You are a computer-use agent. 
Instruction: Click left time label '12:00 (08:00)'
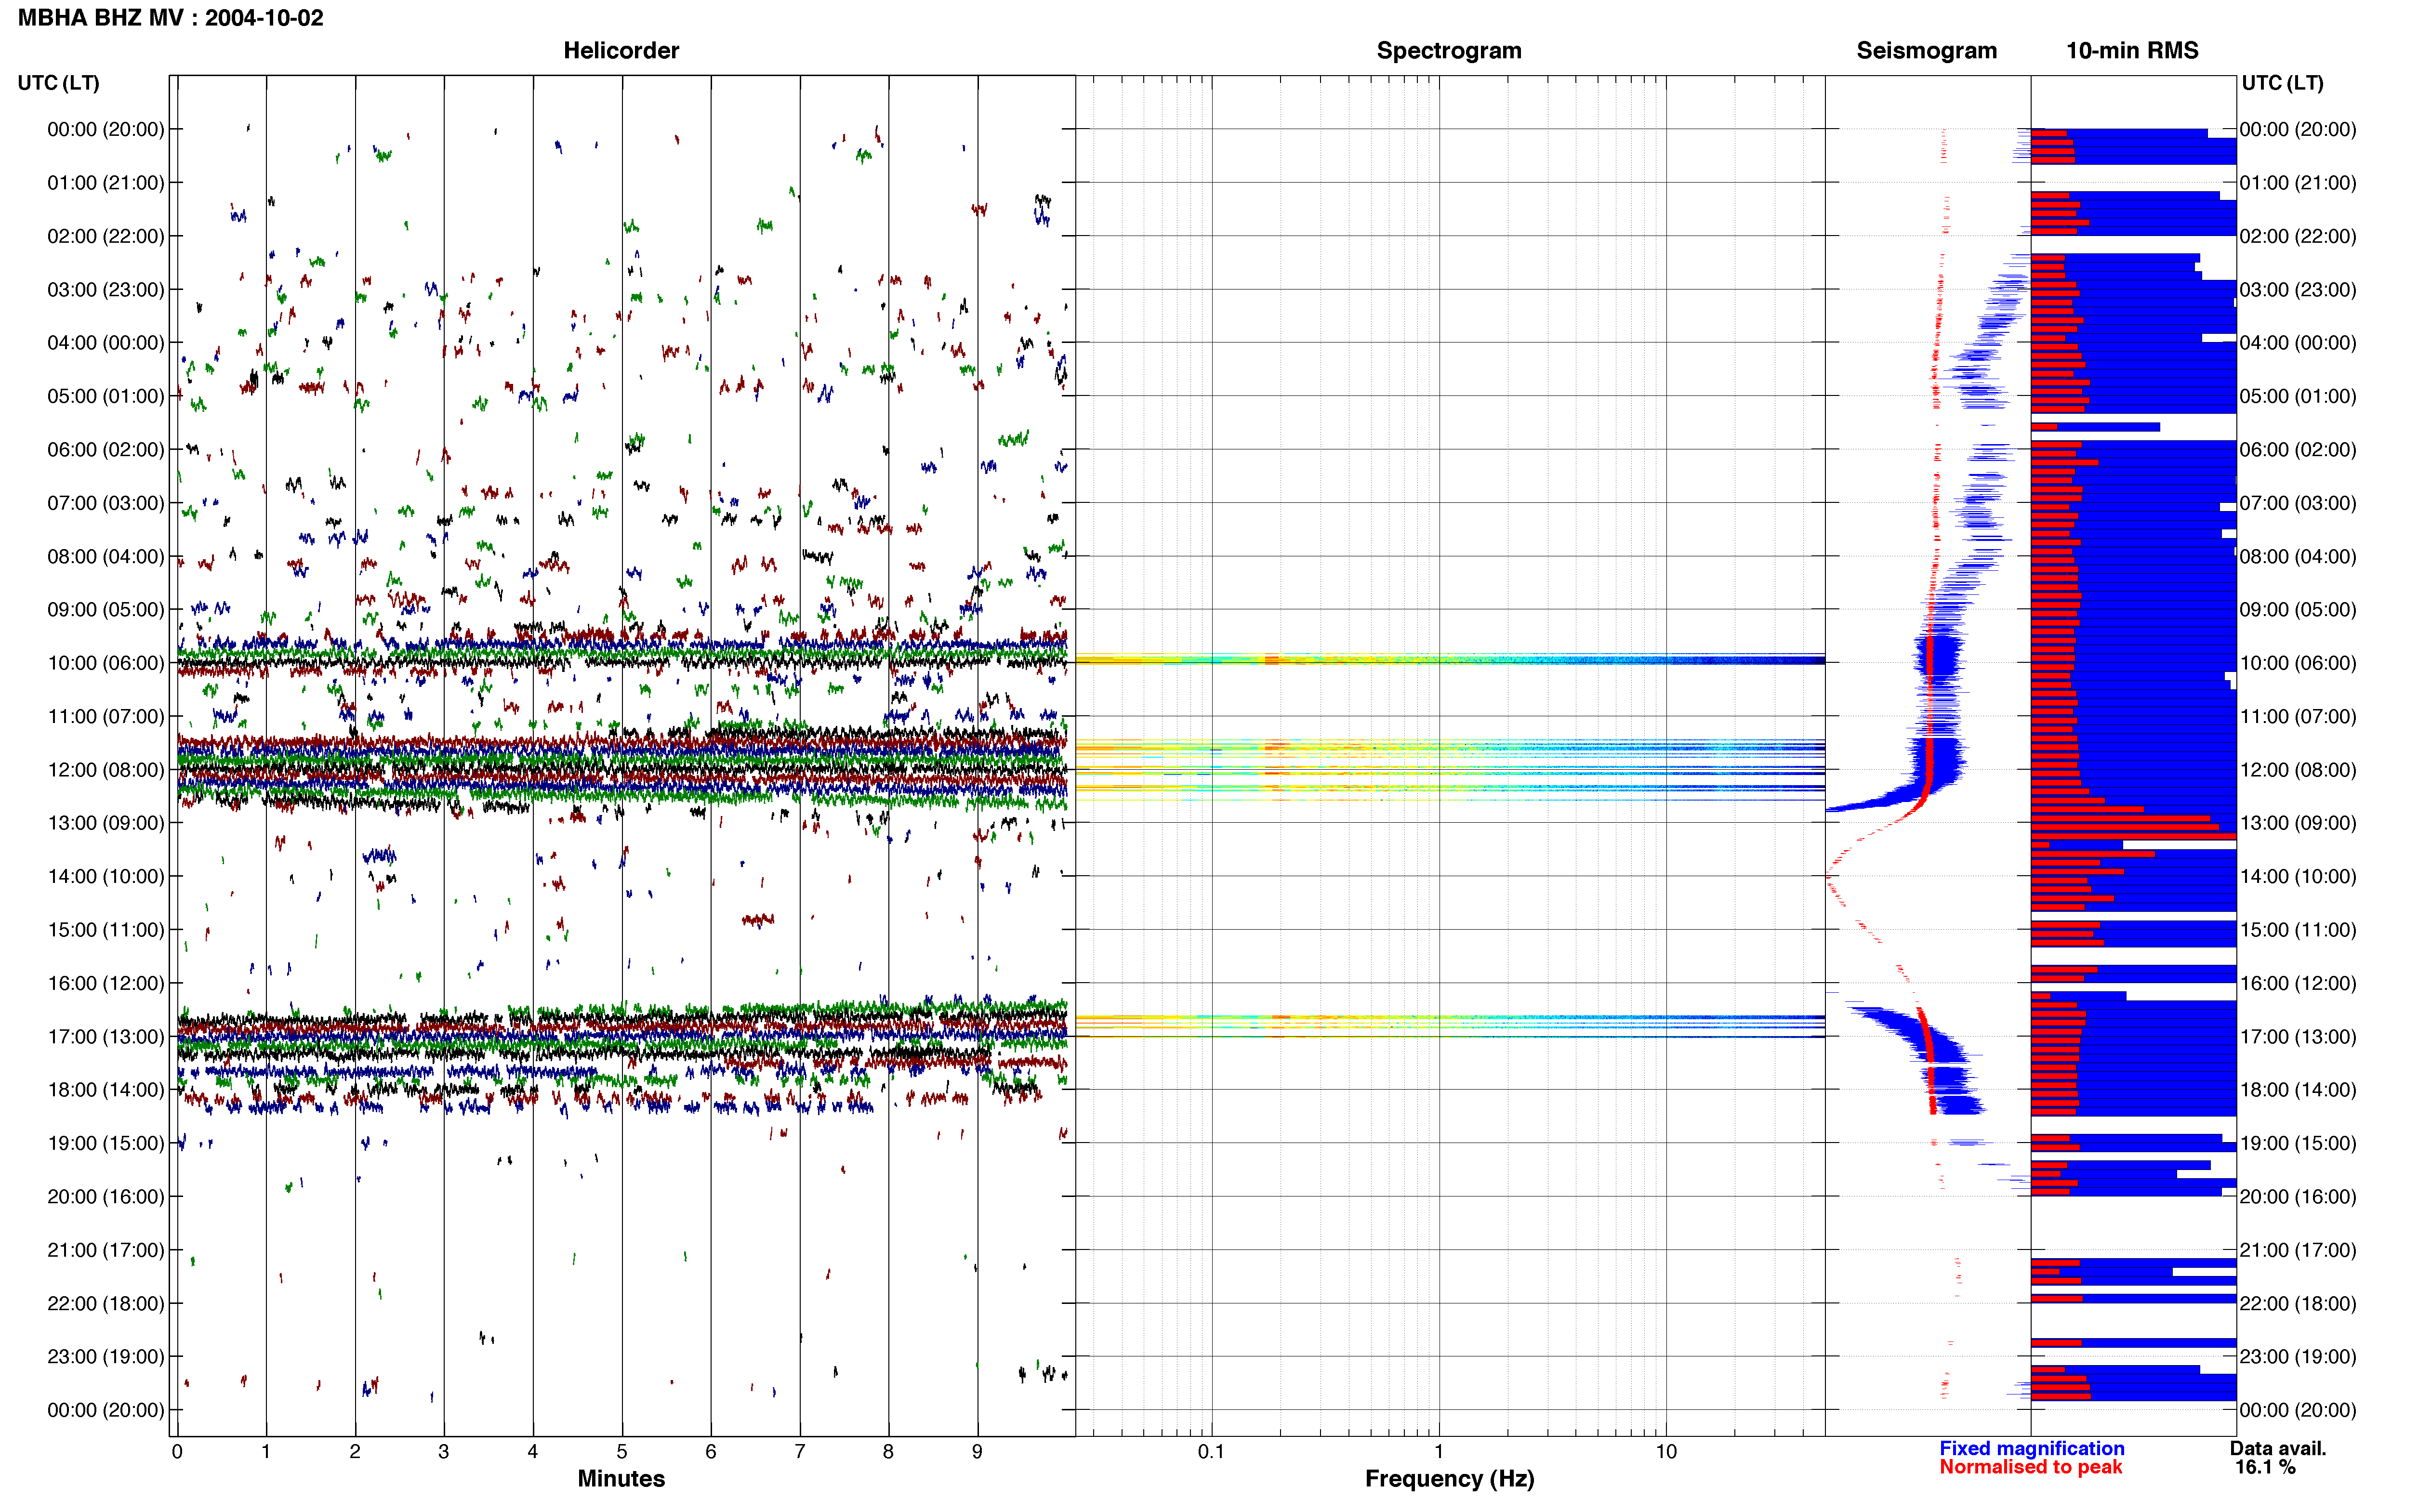click(x=106, y=770)
